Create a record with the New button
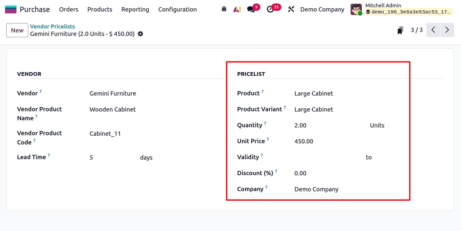Screen dimensions: 461x231 pos(17,30)
